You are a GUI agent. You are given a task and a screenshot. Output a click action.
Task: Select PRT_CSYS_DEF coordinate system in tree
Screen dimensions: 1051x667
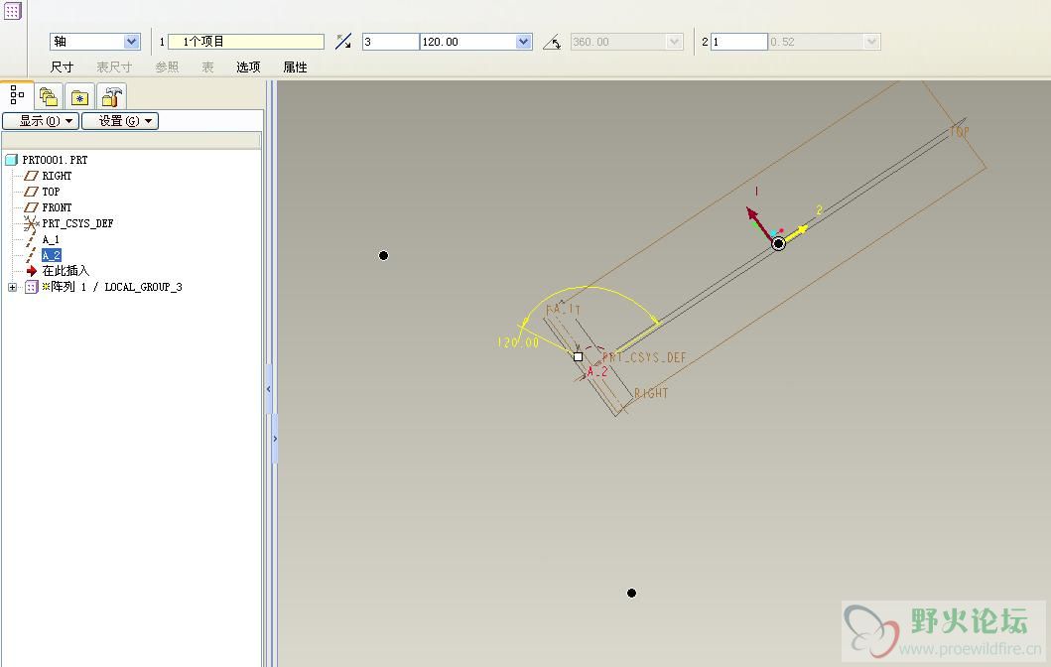77,223
